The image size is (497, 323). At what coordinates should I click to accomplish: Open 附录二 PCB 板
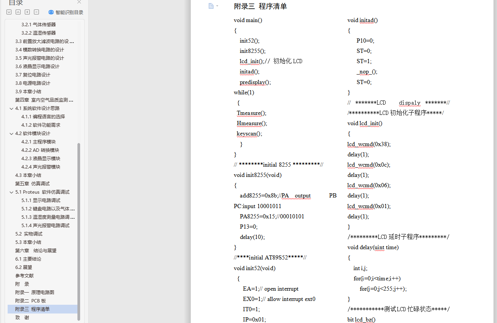[x=31, y=301]
